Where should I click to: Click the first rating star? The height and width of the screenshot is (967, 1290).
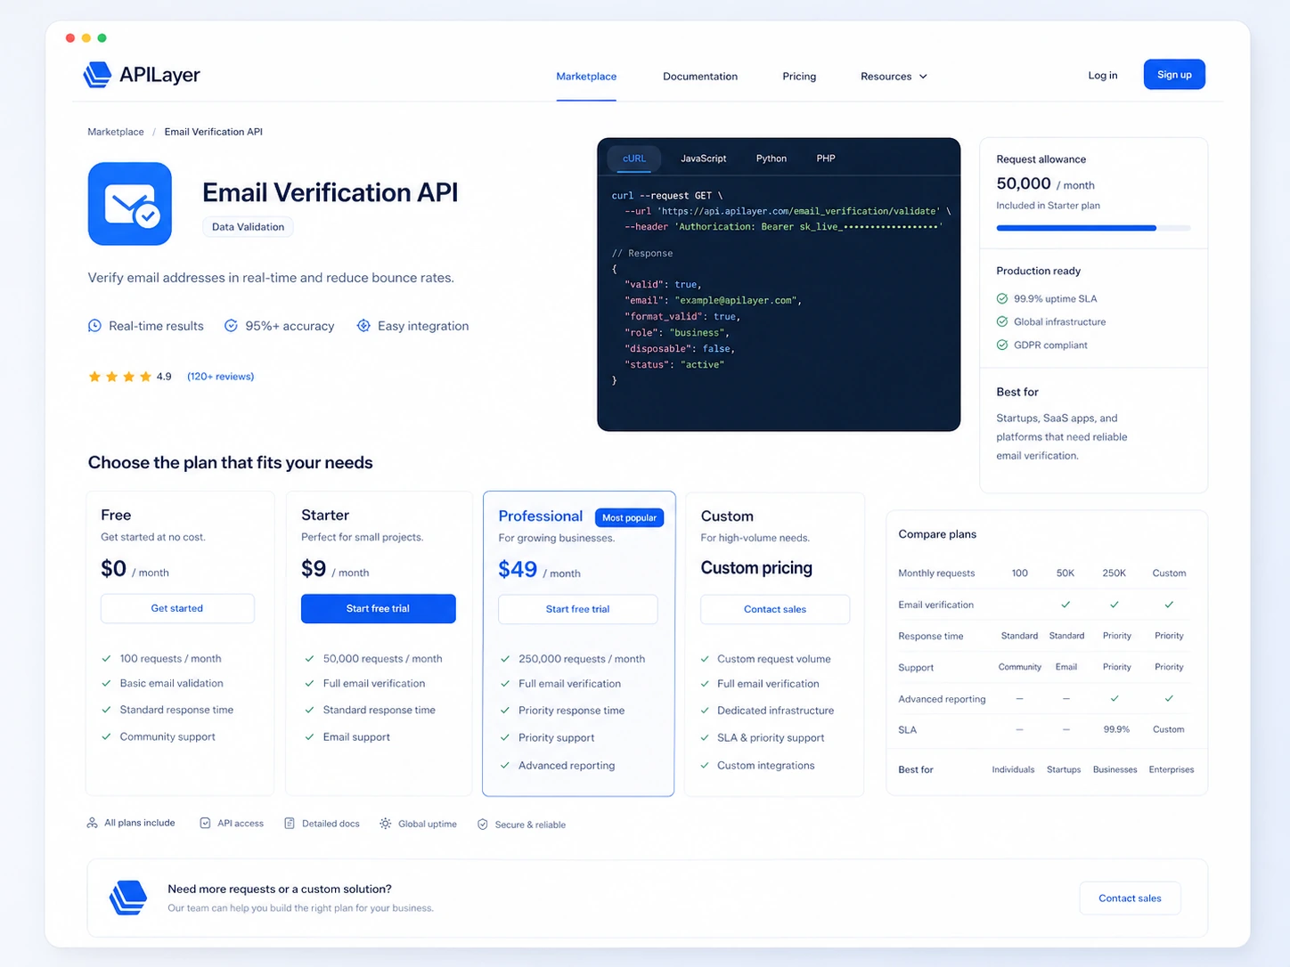(x=94, y=377)
